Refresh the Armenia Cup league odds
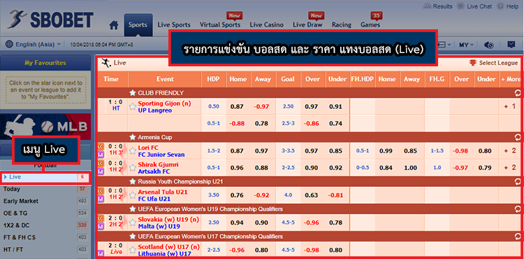 tap(518, 137)
